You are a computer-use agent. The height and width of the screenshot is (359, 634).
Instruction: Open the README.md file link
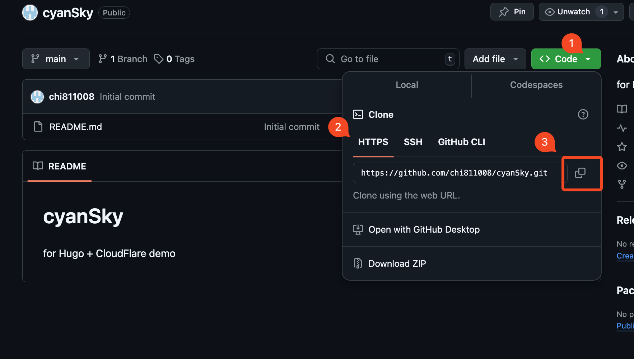point(76,127)
